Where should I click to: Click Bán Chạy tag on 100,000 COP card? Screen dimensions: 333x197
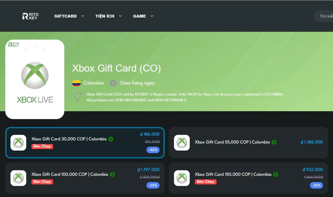42,182
